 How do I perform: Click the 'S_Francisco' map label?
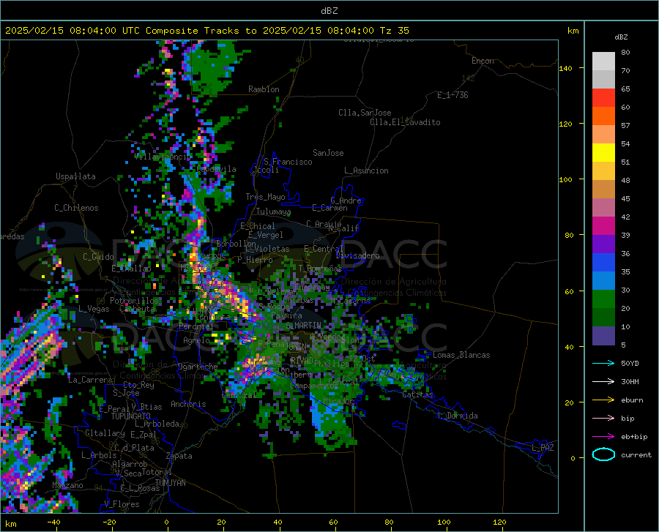click(x=288, y=162)
